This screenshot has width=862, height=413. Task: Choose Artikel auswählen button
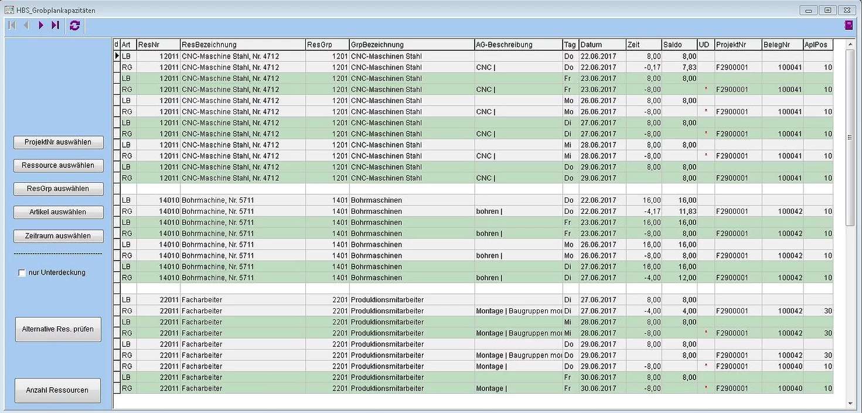[58, 213]
